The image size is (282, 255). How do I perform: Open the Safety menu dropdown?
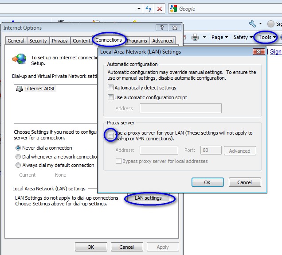point(243,37)
